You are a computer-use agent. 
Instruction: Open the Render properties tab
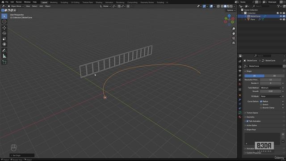coord(240,67)
